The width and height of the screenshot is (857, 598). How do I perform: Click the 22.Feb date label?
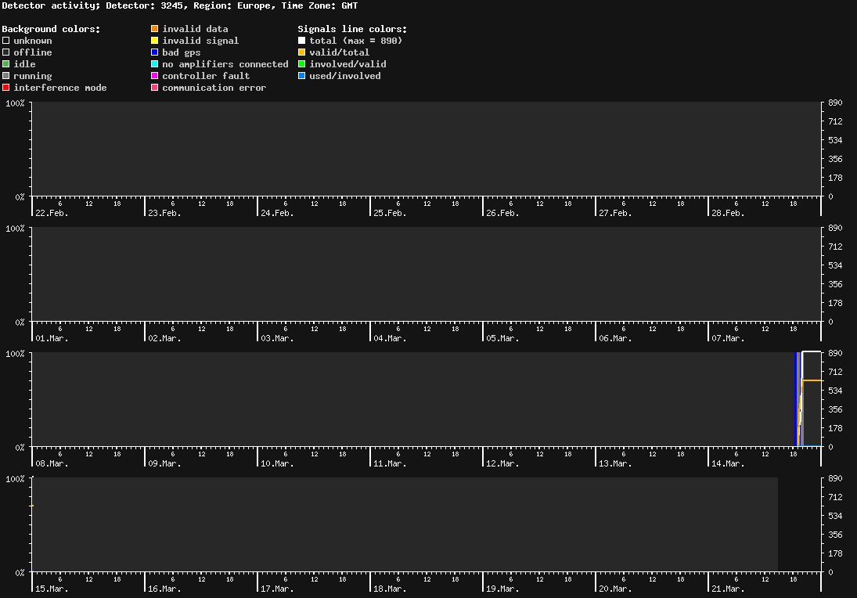point(50,212)
